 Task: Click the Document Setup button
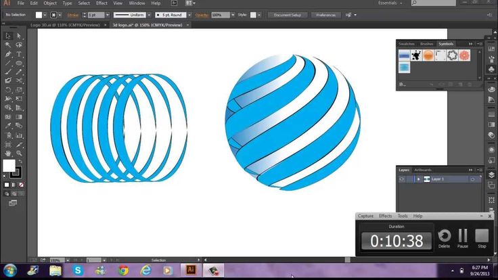[x=288, y=15]
